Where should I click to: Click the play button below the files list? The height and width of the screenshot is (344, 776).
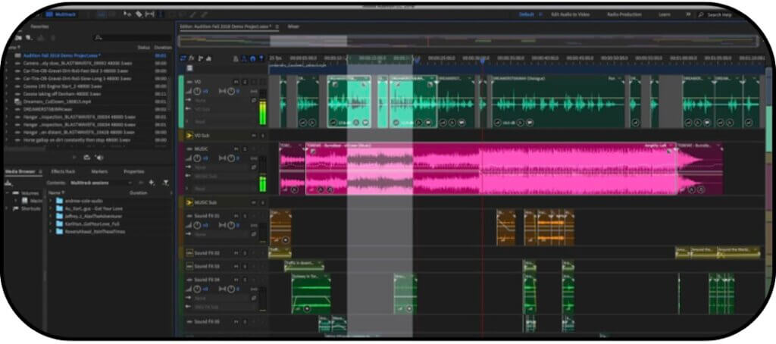74,158
